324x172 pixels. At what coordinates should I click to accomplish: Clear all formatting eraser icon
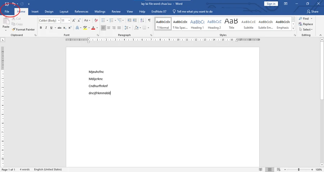click(x=96, y=20)
